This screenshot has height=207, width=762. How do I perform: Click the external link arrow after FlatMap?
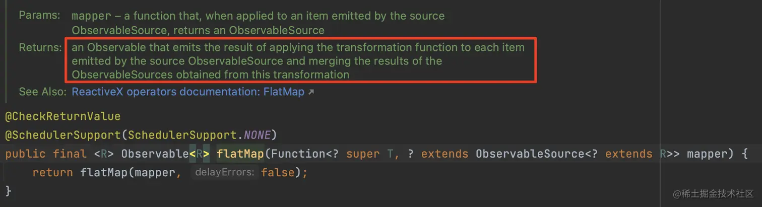311,93
